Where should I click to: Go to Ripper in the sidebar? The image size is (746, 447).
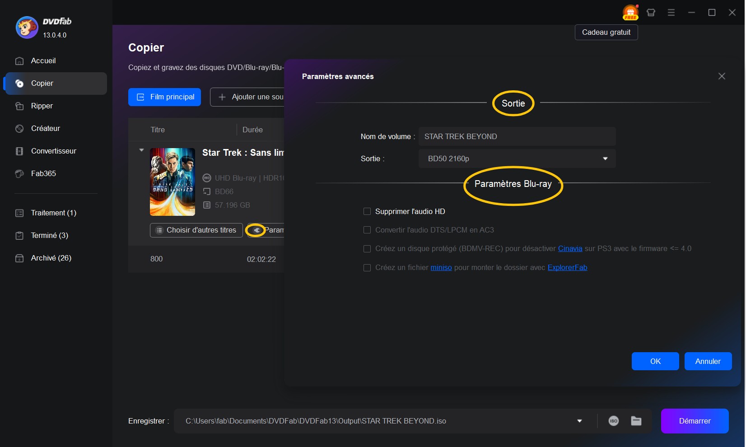click(42, 106)
